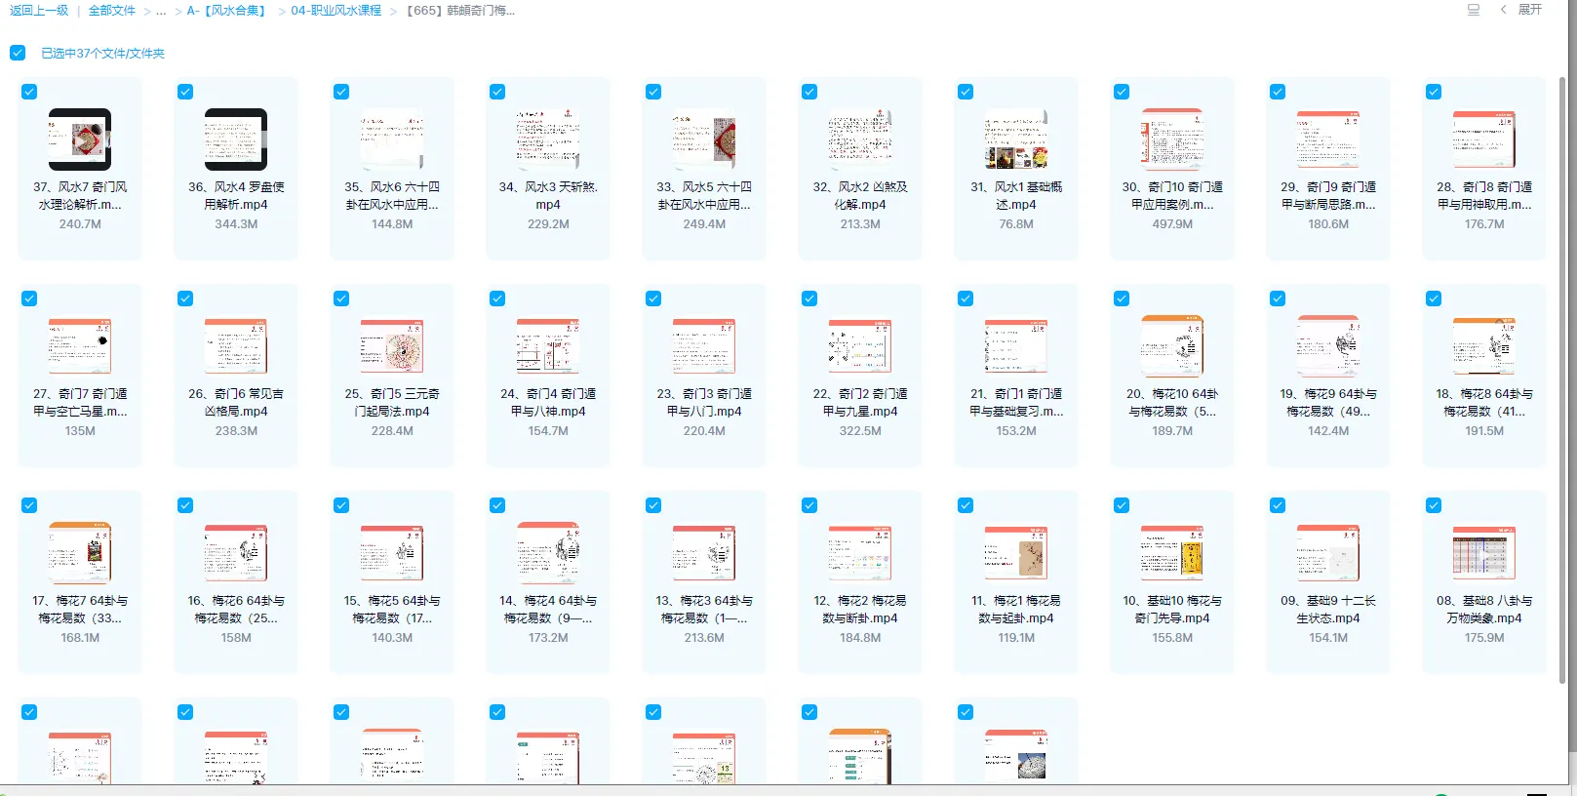Open video thumbnail of 11、梅花1 梅花易数与起卦

(x=1016, y=553)
